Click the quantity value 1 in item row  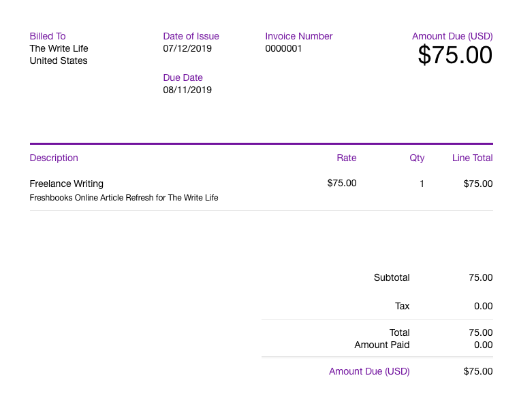[x=422, y=184]
